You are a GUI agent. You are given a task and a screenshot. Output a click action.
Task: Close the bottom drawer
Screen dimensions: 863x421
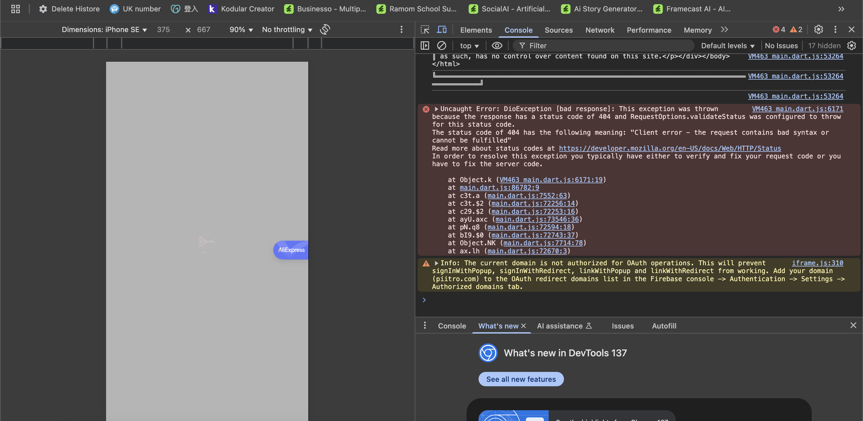pyautogui.click(x=853, y=325)
